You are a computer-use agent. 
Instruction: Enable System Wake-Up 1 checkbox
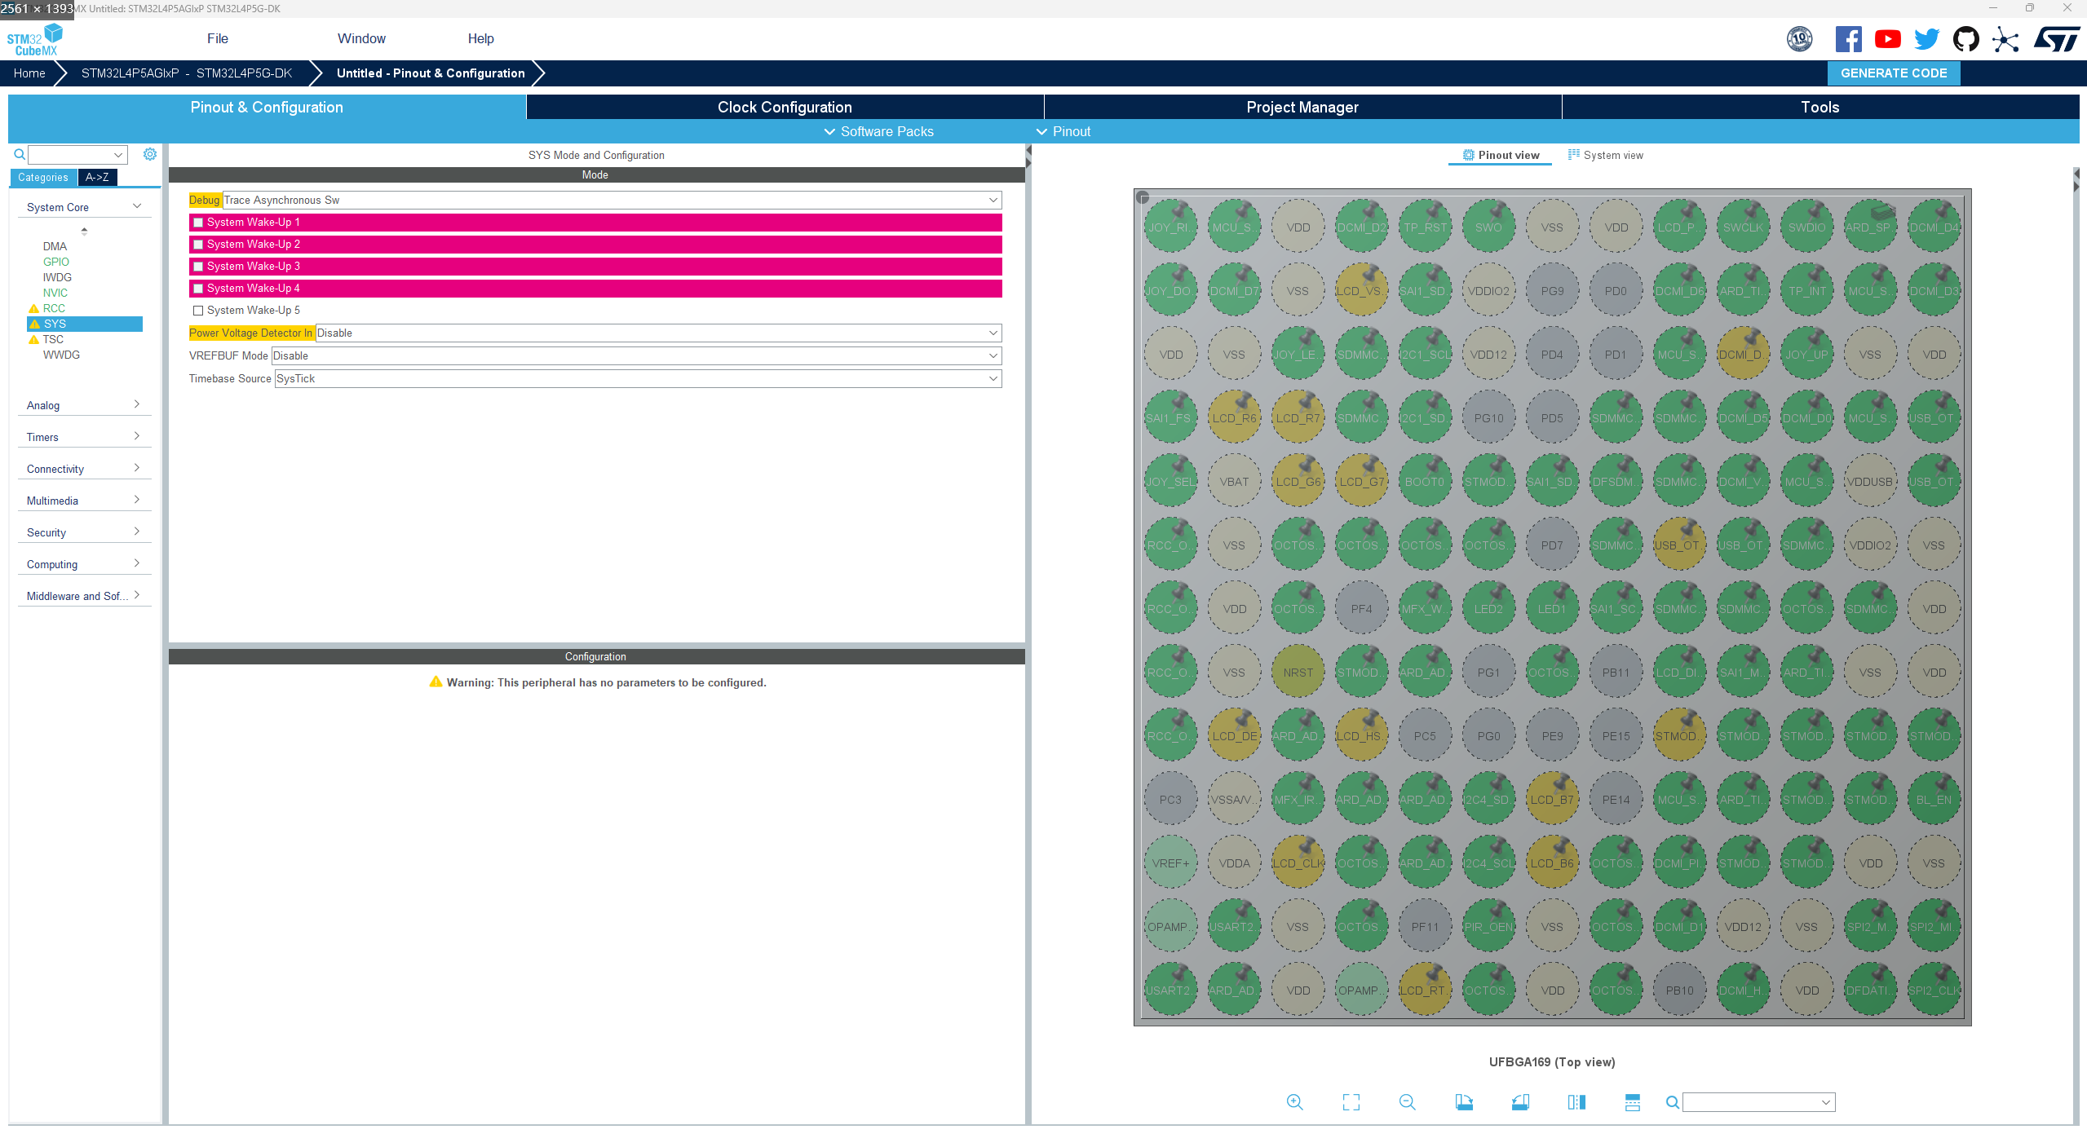click(x=198, y=223)
